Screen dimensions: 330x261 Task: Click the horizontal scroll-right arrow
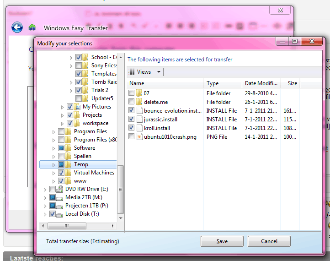[112, 226]
